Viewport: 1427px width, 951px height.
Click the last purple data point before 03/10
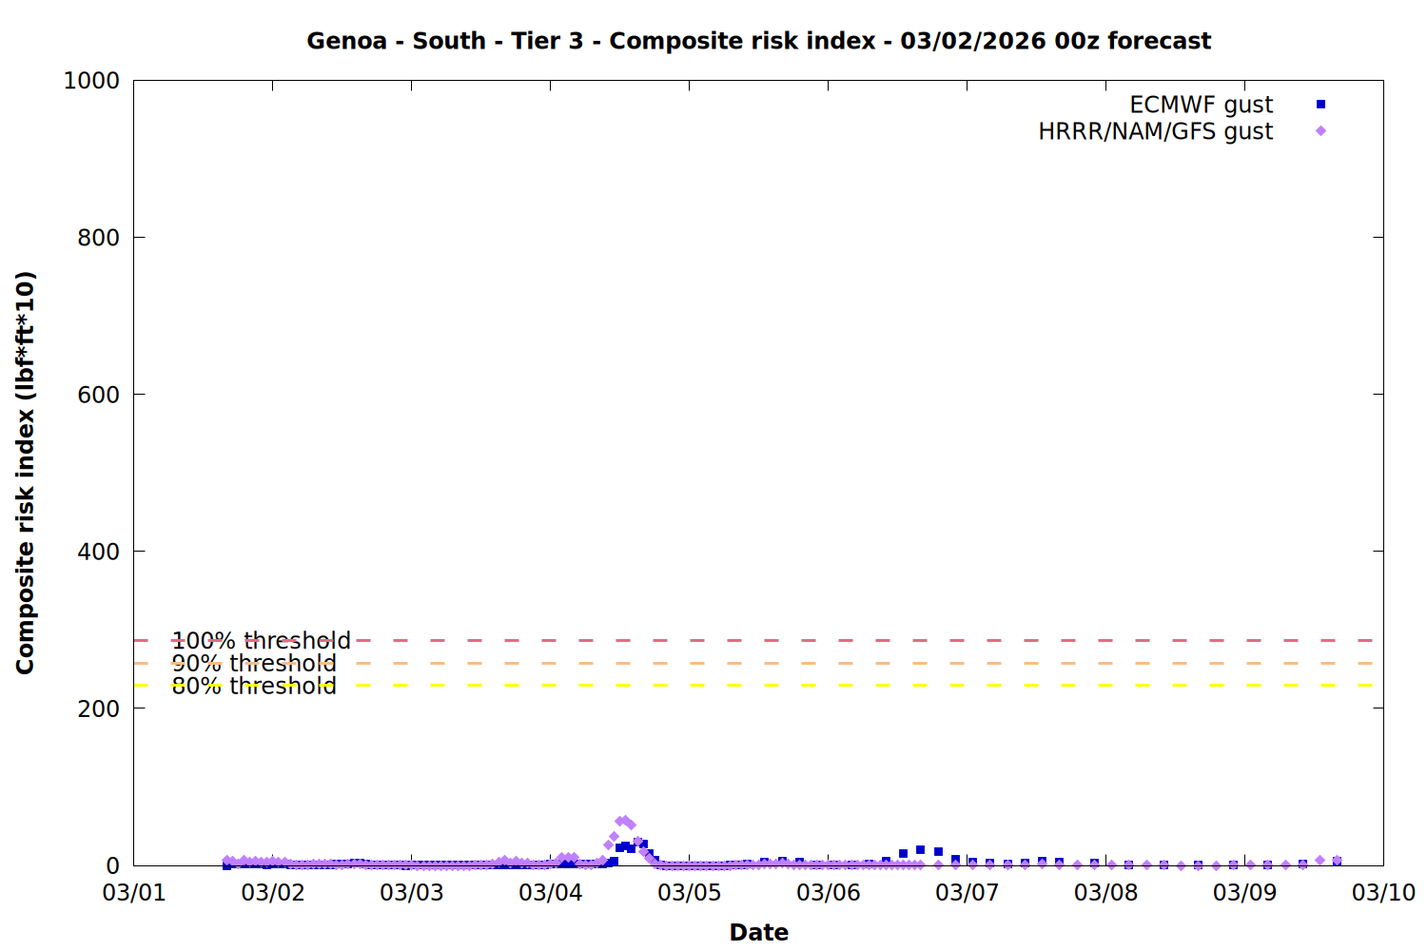pyautogui.click(x=1337, y=860)
